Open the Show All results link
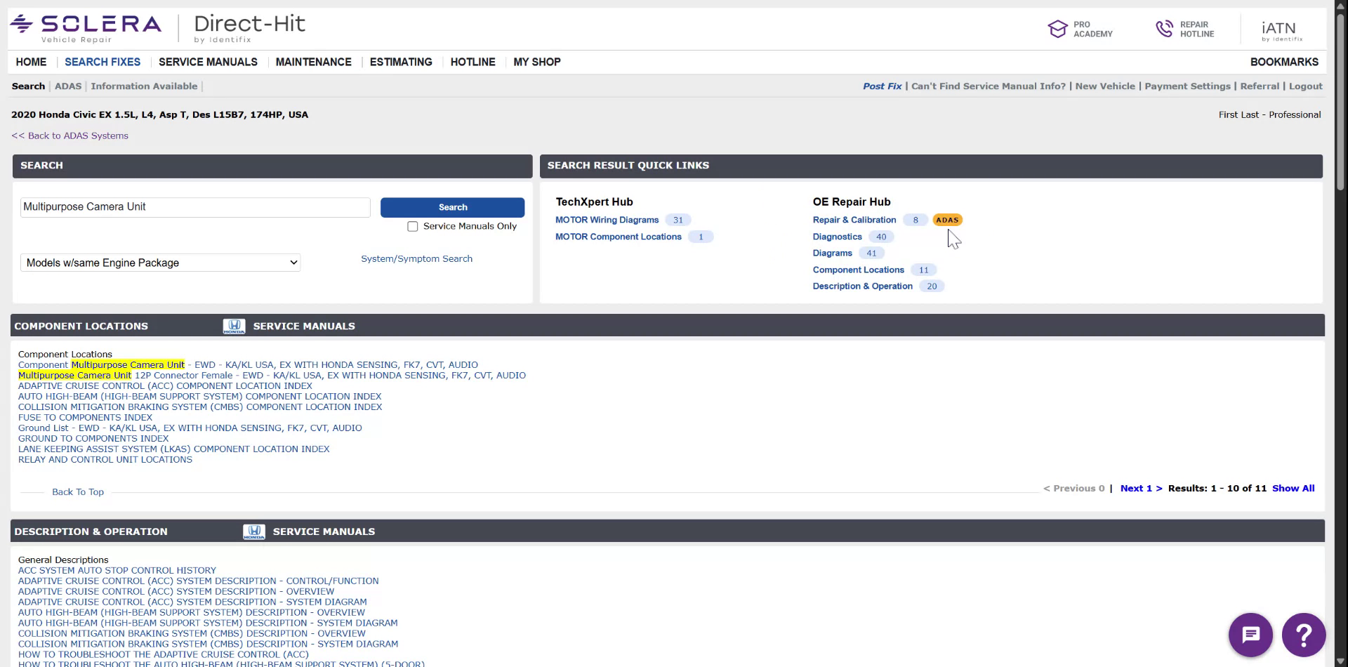Image resolution: width=1348 pixels, height=667 pixels. [x=1293, y=488]
